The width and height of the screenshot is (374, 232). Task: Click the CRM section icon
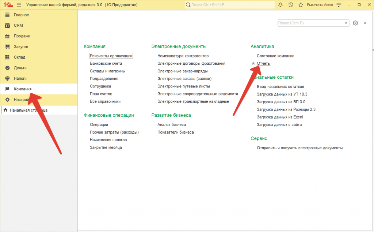tap(7, 26)
